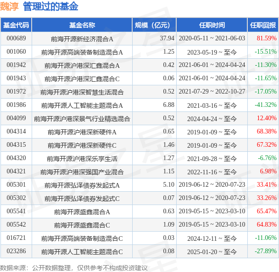Select fund code 005542
279x272 pixels.
tap(16, 224)
